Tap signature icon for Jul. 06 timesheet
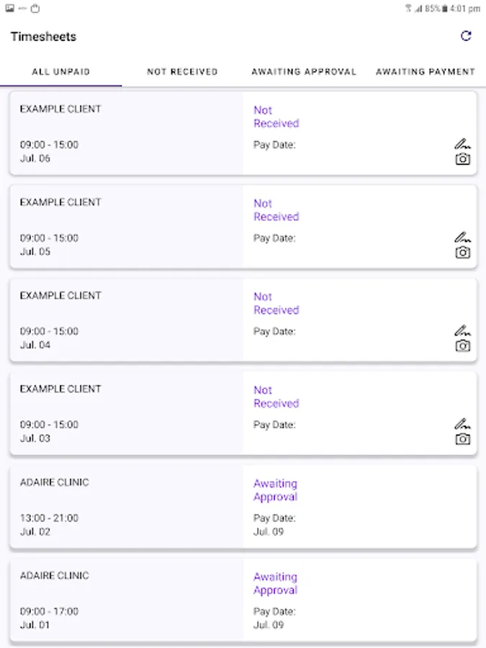Screen dimensions: 486x648 coord(463,143)
